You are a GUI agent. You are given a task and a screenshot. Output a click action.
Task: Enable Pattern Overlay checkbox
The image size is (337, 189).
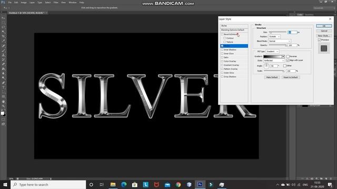222,69
